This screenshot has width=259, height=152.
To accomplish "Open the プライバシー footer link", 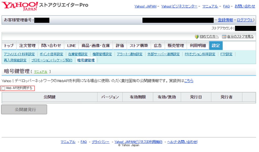I will tap(100, 142).
